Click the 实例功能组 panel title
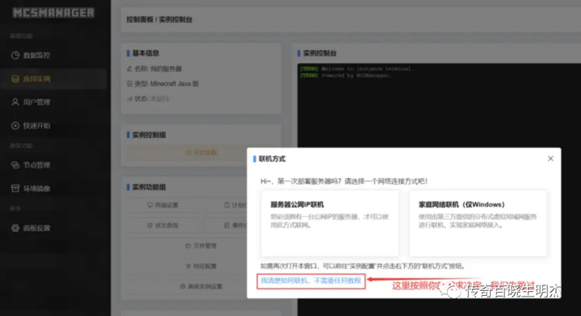 [149, 187]
